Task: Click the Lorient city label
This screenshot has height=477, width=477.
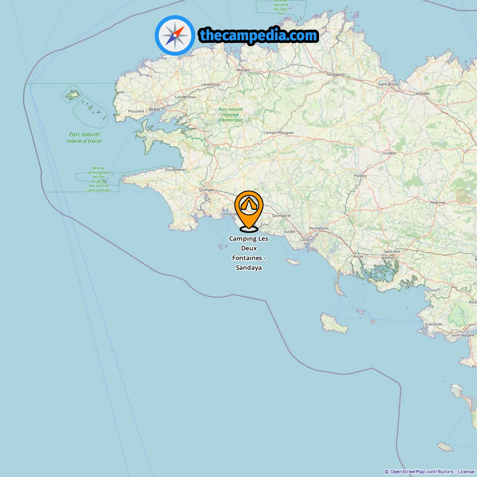Action: [x=307, y=240]
